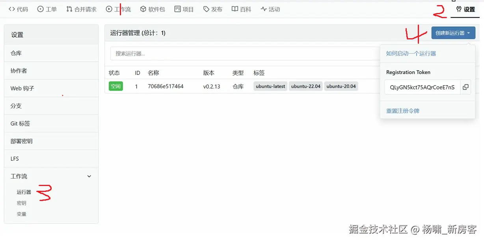484x242 pixels.
Task: Open the 代码 tab
Action: click(x=18, y=9)
